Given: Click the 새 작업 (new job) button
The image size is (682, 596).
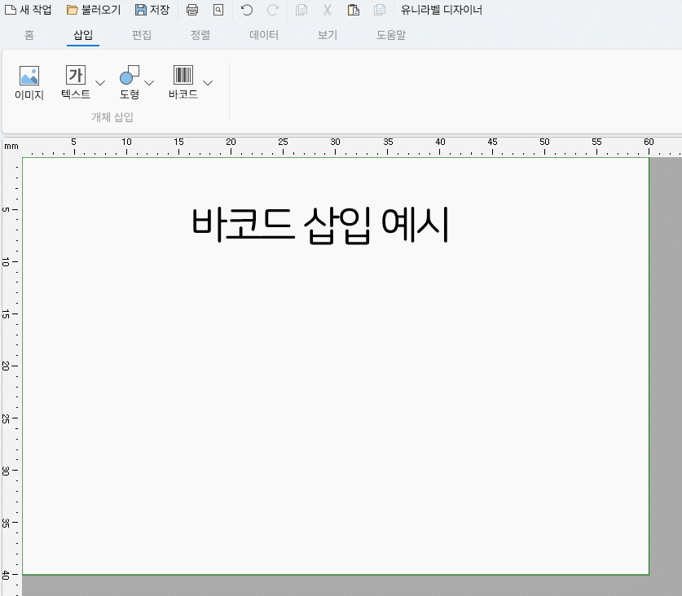Looking at the screenshot, I should coord(28,10).
